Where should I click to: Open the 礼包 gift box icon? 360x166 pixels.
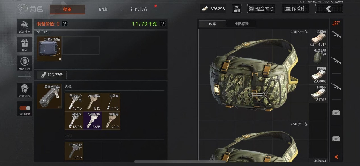[24, 45]
